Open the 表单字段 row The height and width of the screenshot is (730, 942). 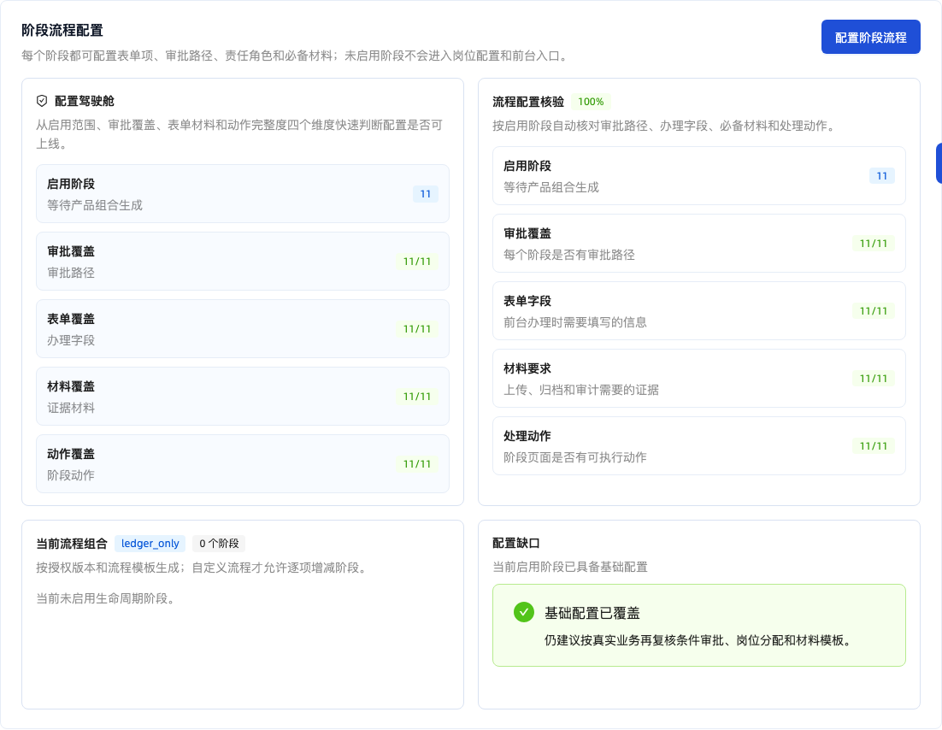coord(698,310)
